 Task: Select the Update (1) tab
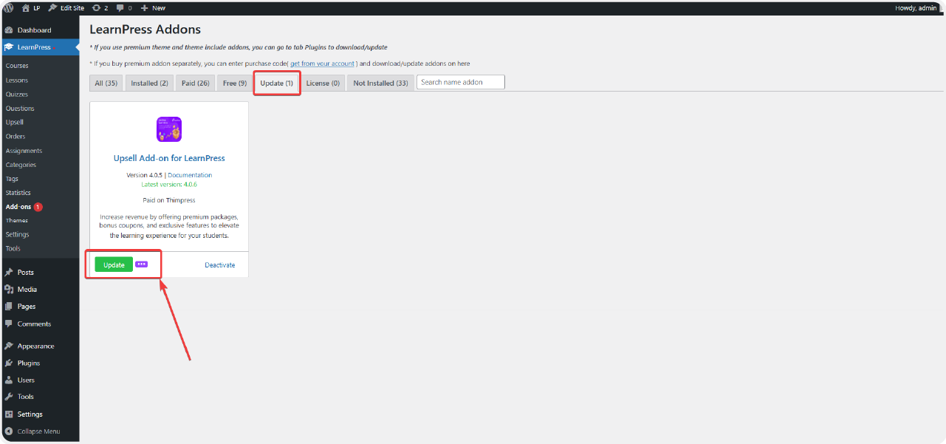(277, 83)
